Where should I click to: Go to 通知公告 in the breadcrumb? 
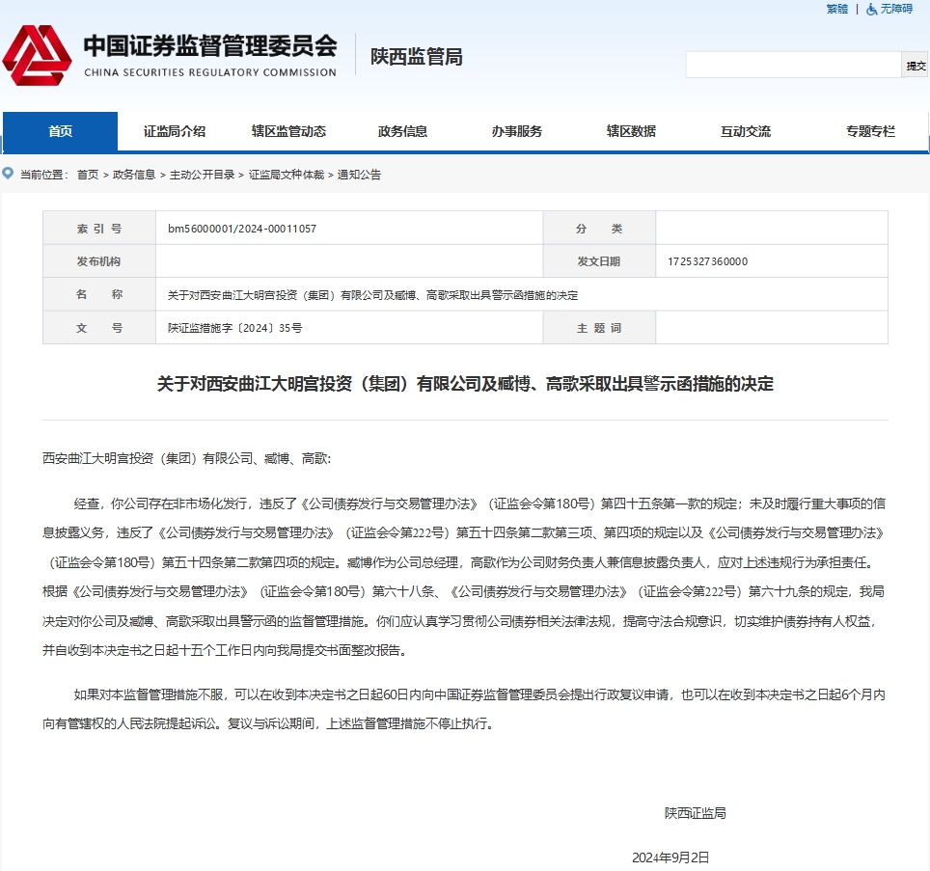(x=360, y=175)
